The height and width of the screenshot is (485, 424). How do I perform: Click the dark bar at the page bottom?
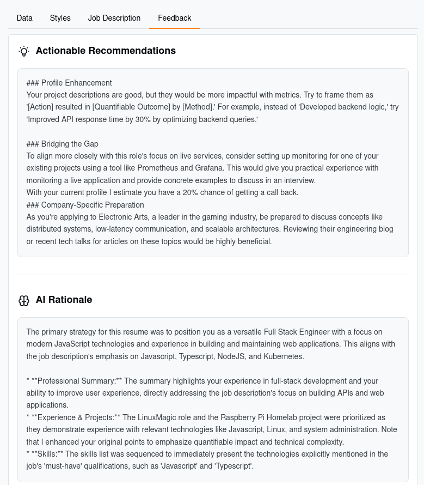[212, 483]
